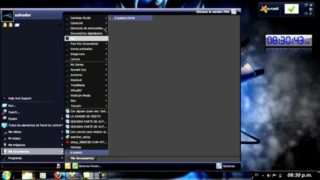
Task: Click the Mis documentos entry in left panel
Action: 32,151
